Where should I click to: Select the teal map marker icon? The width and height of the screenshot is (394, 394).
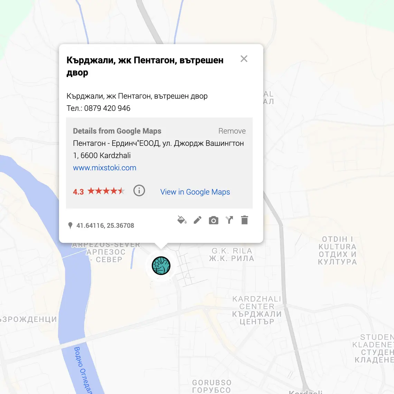point(161,266)
